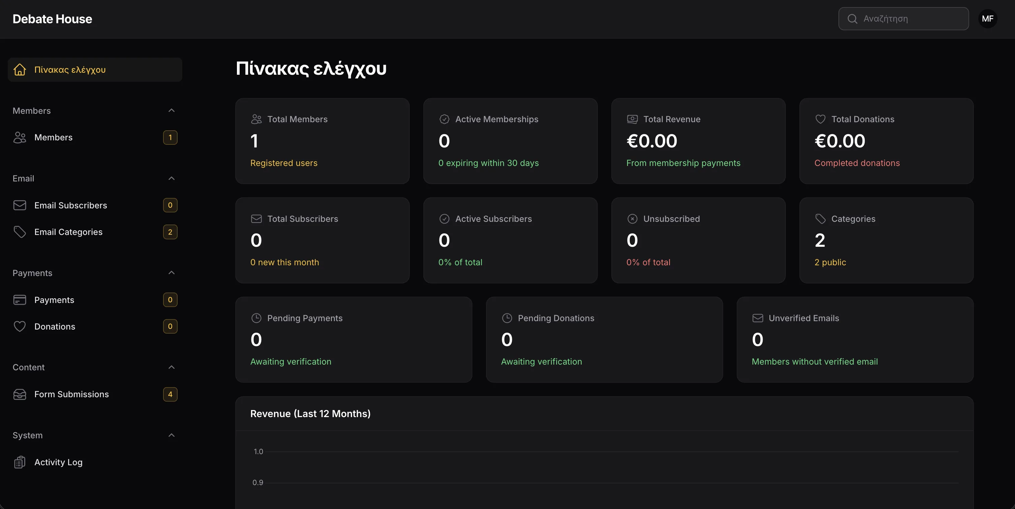
Task: Click the search magnifier icon
Action: (x=852, y=19)
